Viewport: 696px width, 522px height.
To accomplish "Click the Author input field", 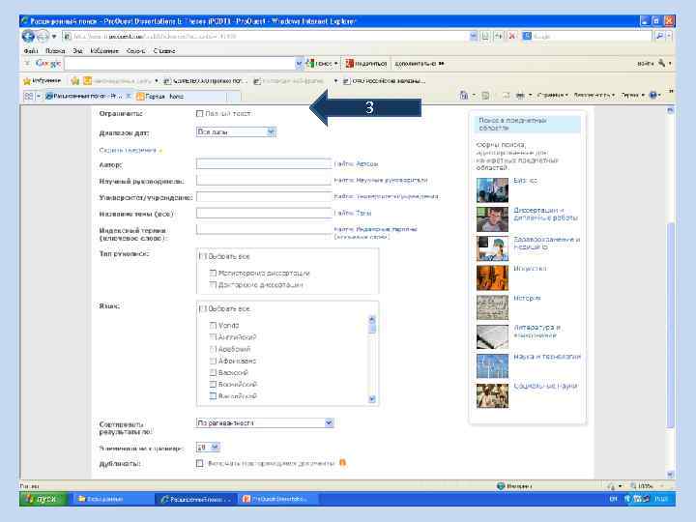I will (x=264, y=163).
